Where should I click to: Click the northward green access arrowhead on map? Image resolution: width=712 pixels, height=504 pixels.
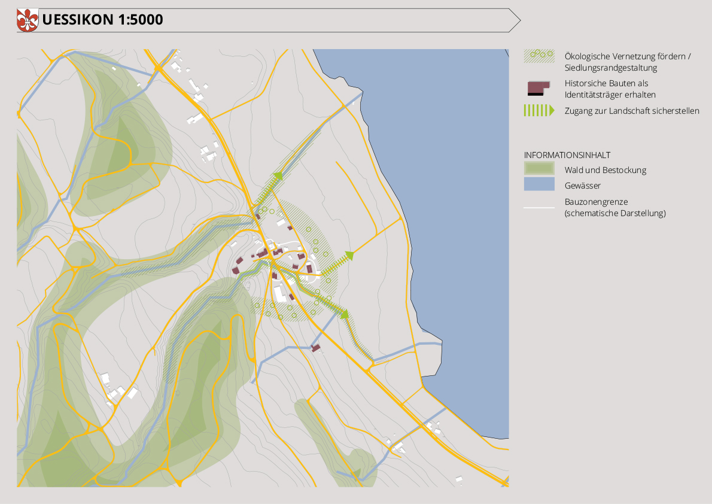(x=278, y=176)
